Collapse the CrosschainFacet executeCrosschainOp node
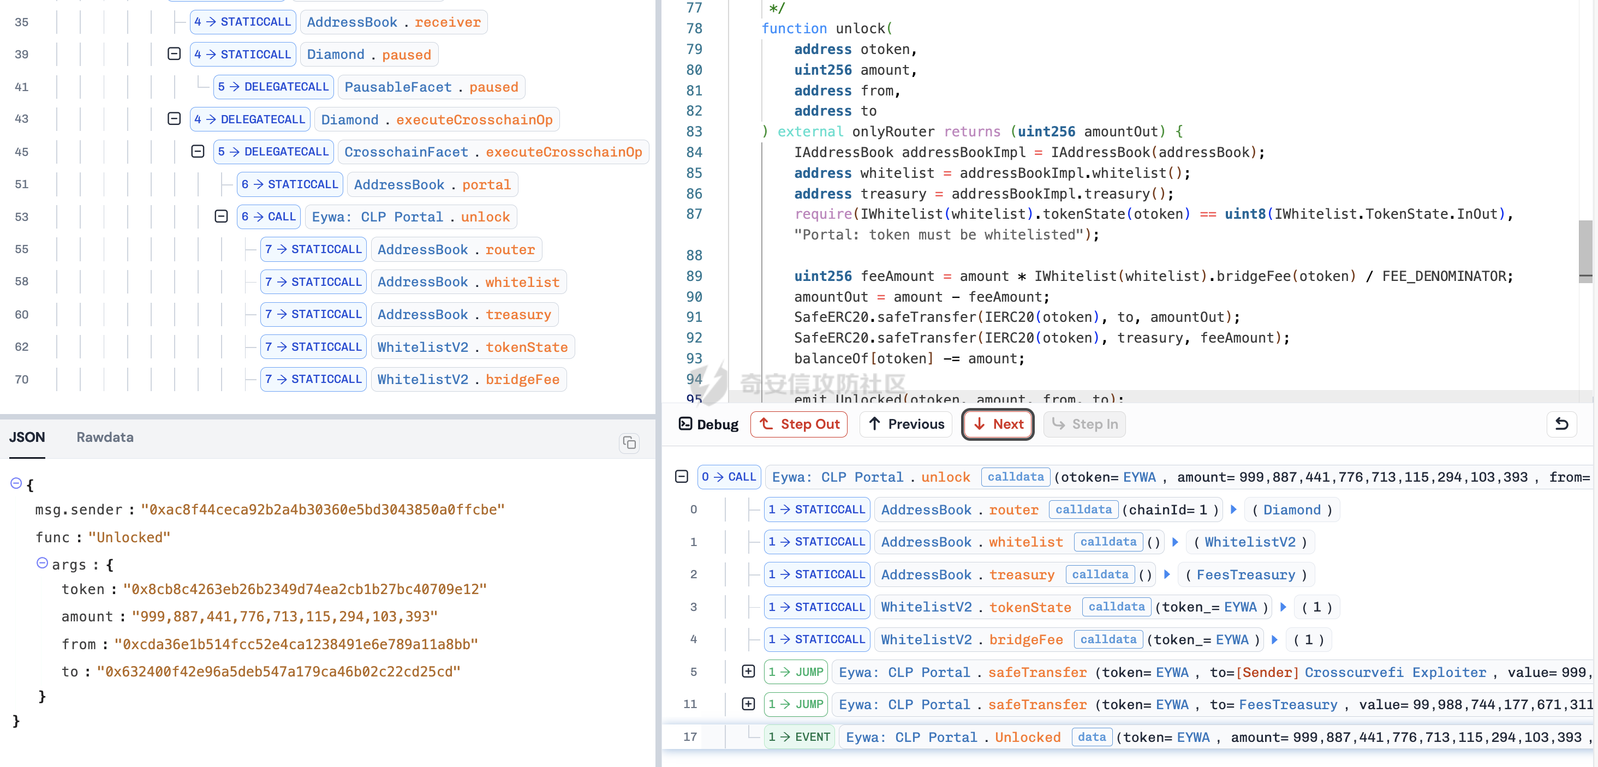This screenshot has height=767, width=1598. 198,151
